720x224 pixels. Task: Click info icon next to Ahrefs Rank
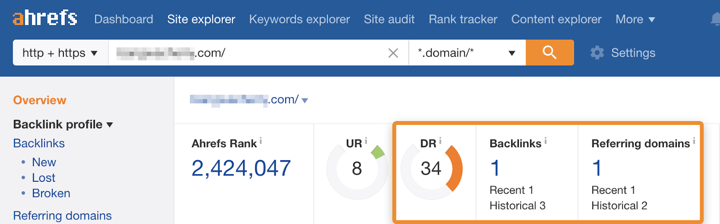pyautogui.click(x=261, y=141)
